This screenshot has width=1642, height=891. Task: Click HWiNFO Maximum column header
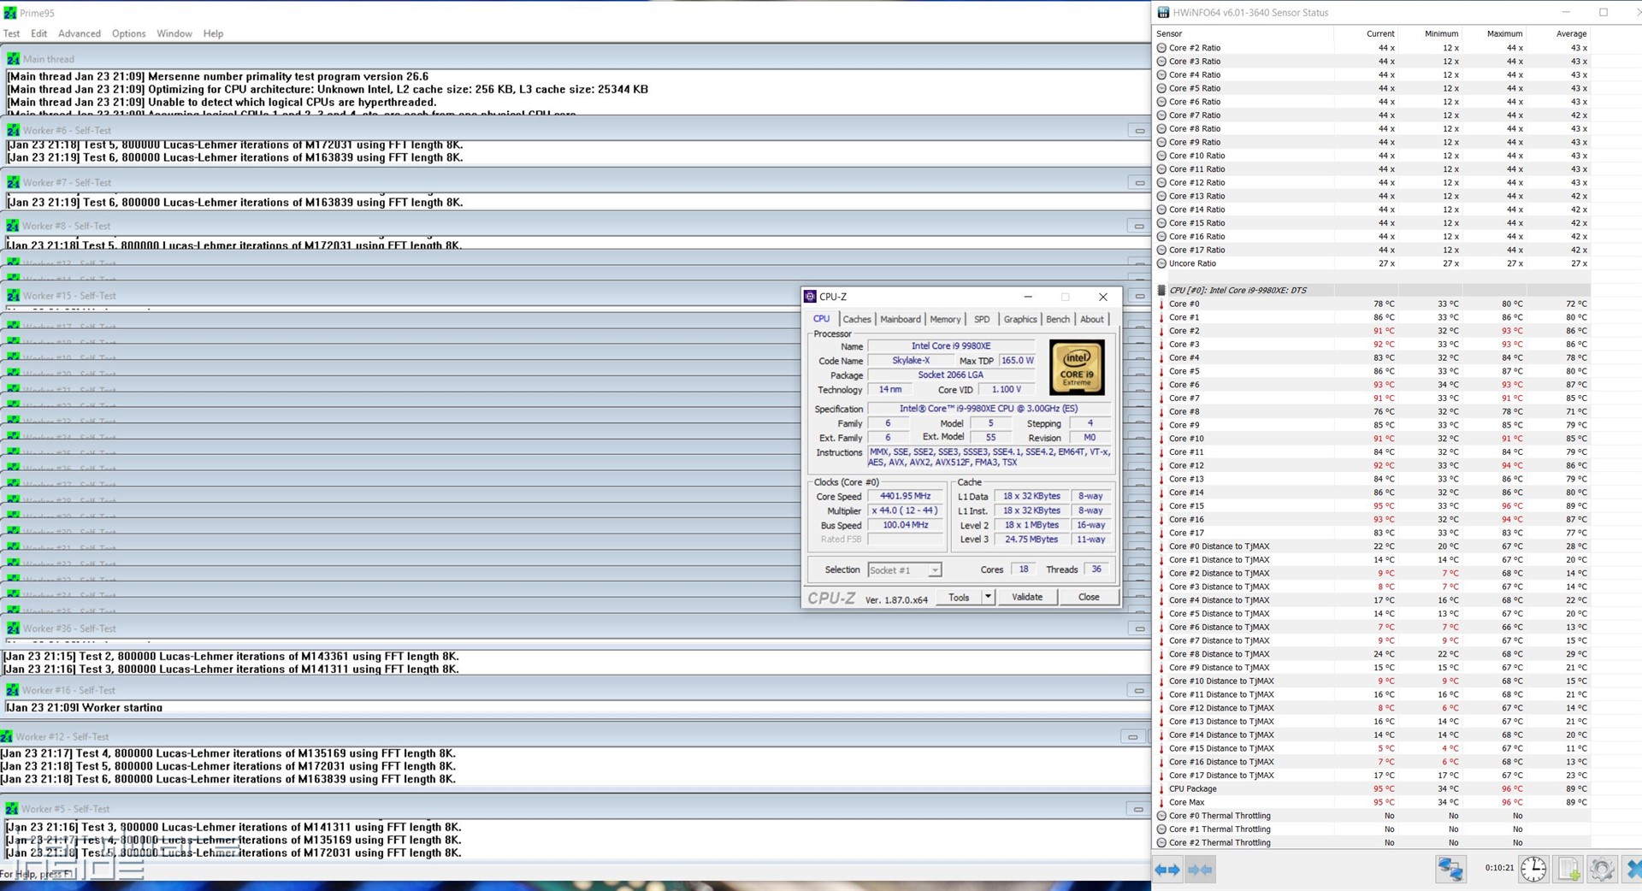point(1494,33)
